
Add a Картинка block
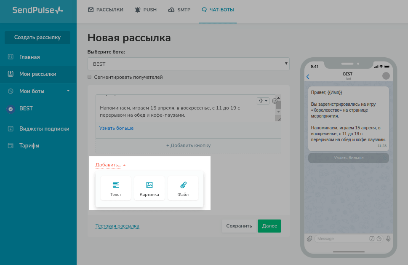coord(149,188)
